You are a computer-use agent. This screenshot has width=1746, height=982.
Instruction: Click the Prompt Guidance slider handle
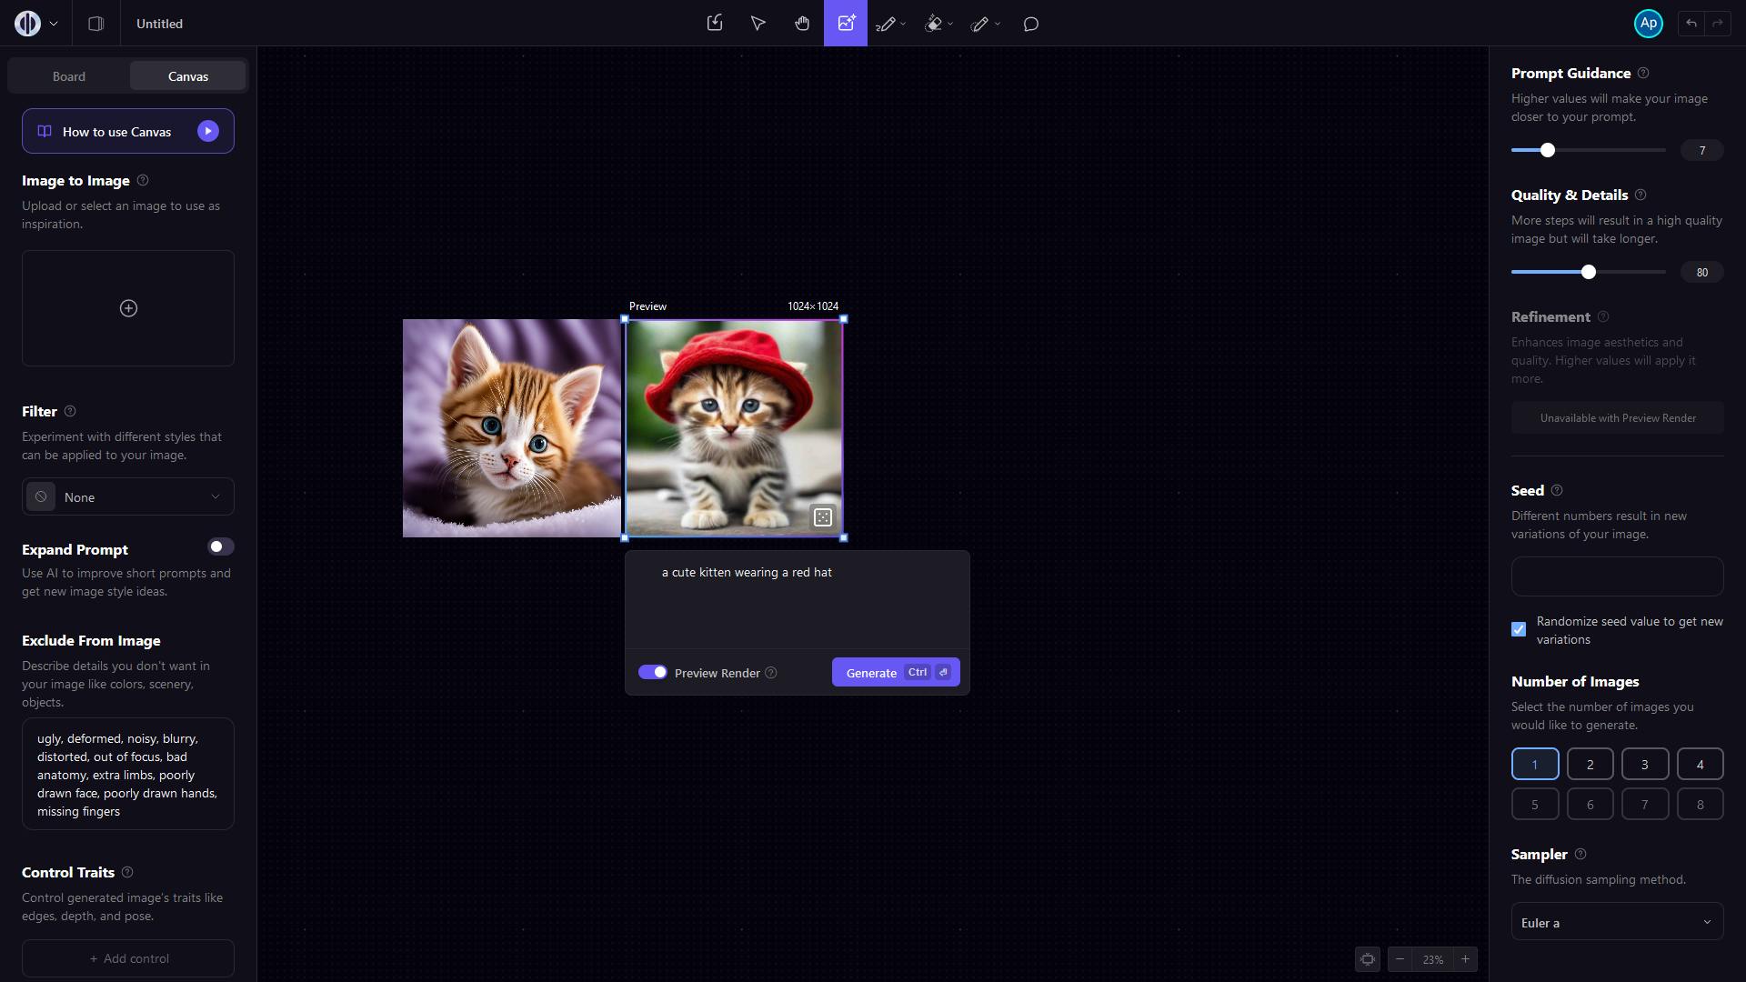point(1548,150)
